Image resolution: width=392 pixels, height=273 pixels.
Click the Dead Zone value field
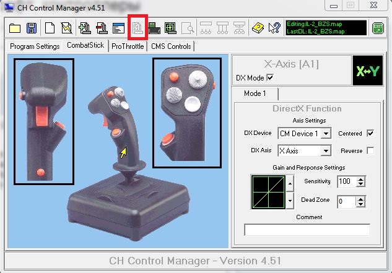tap(347, 202)
